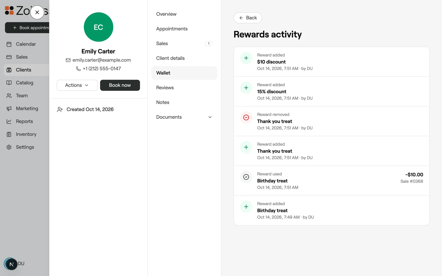Select the Wallet tab
The width and height of the screenshot is (442, 276).
coord(184,73)
